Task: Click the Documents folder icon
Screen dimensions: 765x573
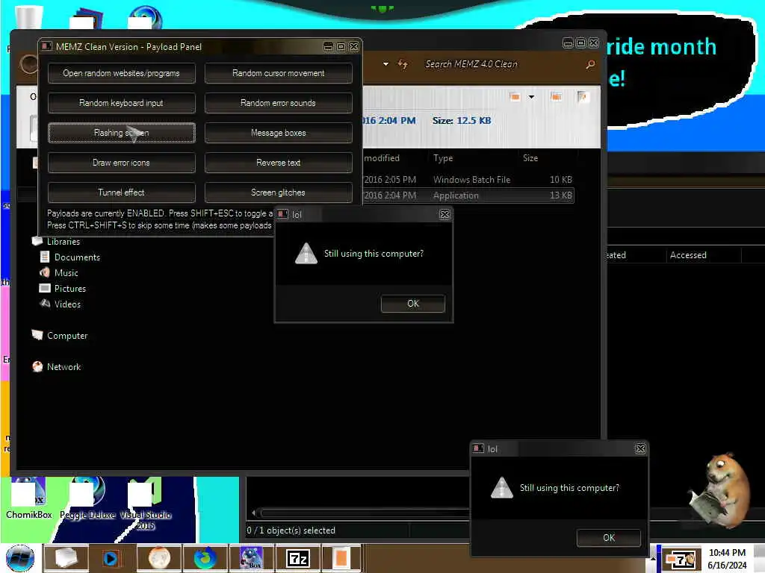Action: [x=44, y=257]
